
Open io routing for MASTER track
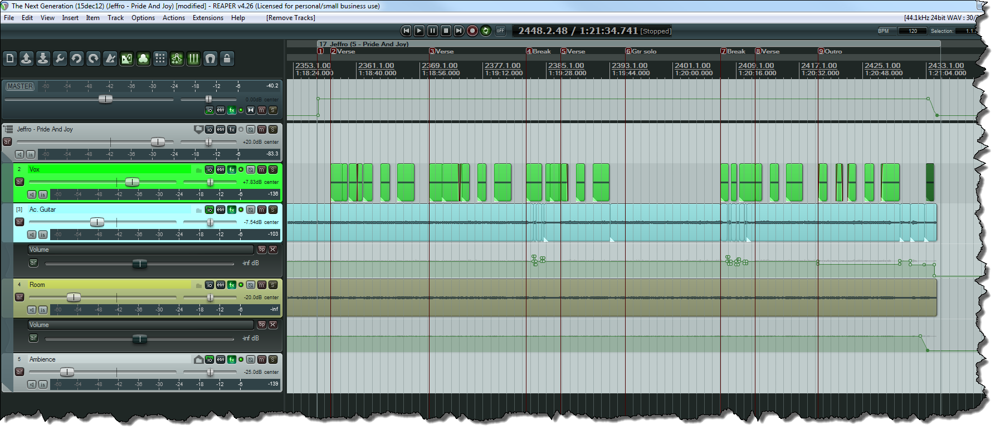coord(209,110)
